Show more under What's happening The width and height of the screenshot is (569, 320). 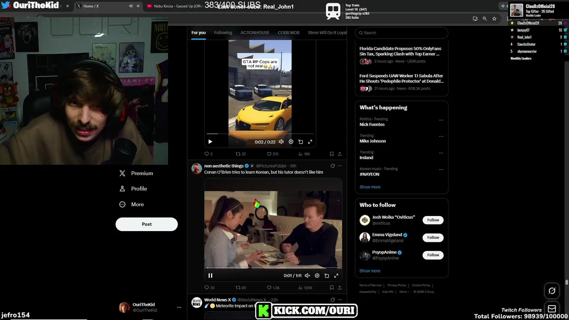370,187
